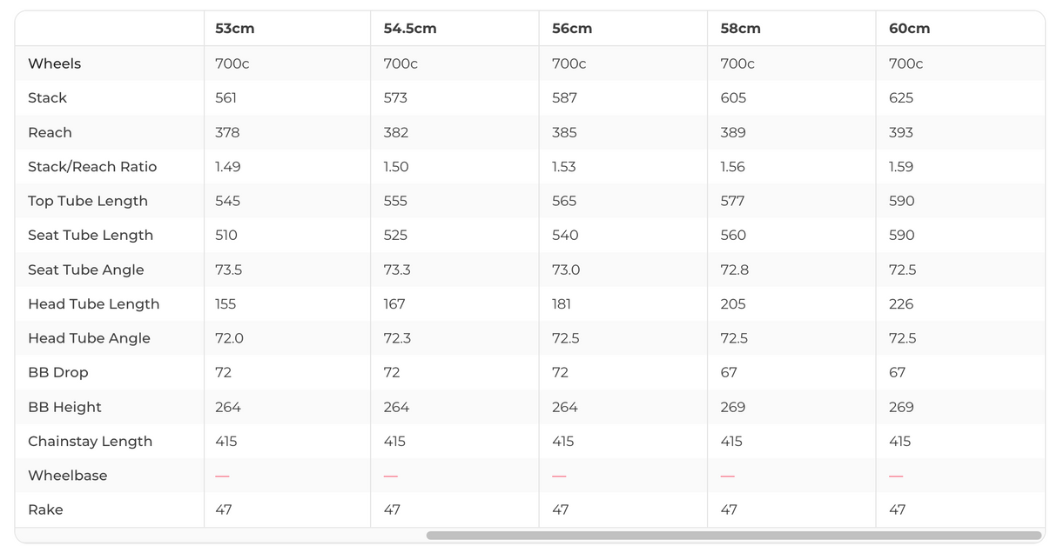Click the Wheels value 700c under 54.5cm
Viewport: 1057px width, 546px height.
pos(401,63)
